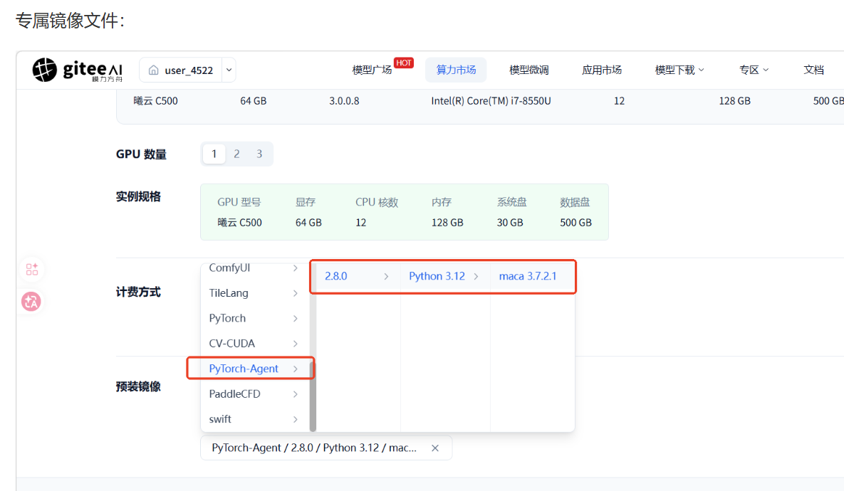Select Python 3.12 in the cascader

coord(444,276)
